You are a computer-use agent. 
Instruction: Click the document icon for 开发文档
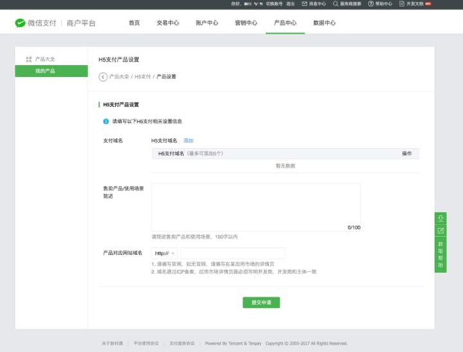pyautogui.click(x=401, y=4)
